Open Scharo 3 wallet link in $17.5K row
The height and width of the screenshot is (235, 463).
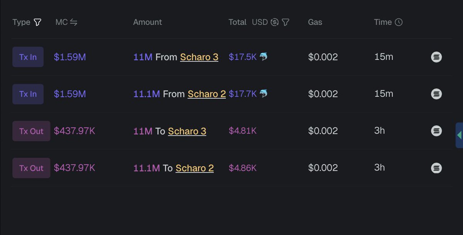[199, 57]
